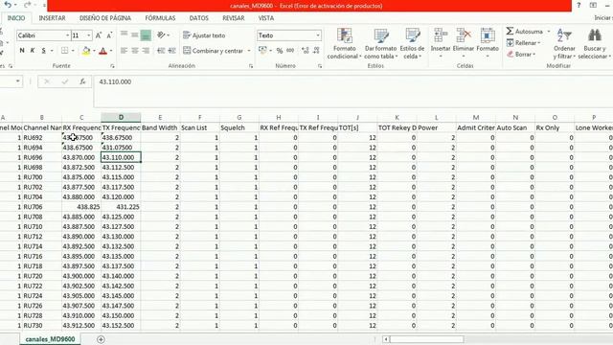Open FÓRMULAS tab
Viewport: 613px width, 345px height.
tap(160, 18)
